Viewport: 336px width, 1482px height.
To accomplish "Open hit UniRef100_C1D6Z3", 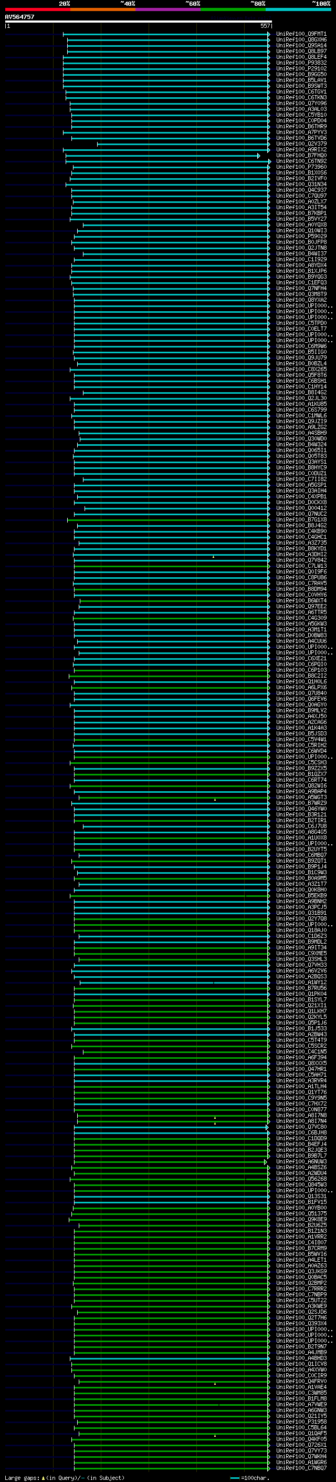I will point(301,936).
